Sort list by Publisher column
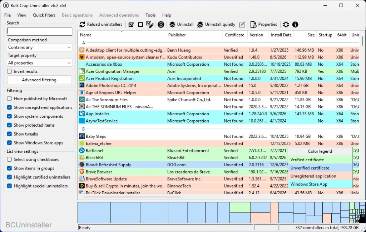The width and height of the screenshot is (366, 232). [x=194, y=35]
